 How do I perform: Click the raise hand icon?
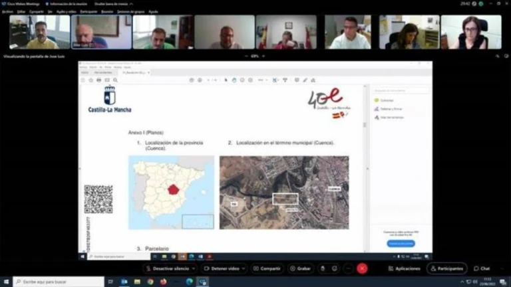coord(323,268)
